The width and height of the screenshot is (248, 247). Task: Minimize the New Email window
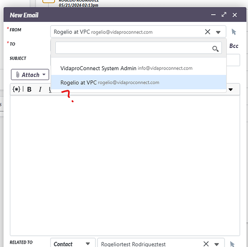coord(213,15)
